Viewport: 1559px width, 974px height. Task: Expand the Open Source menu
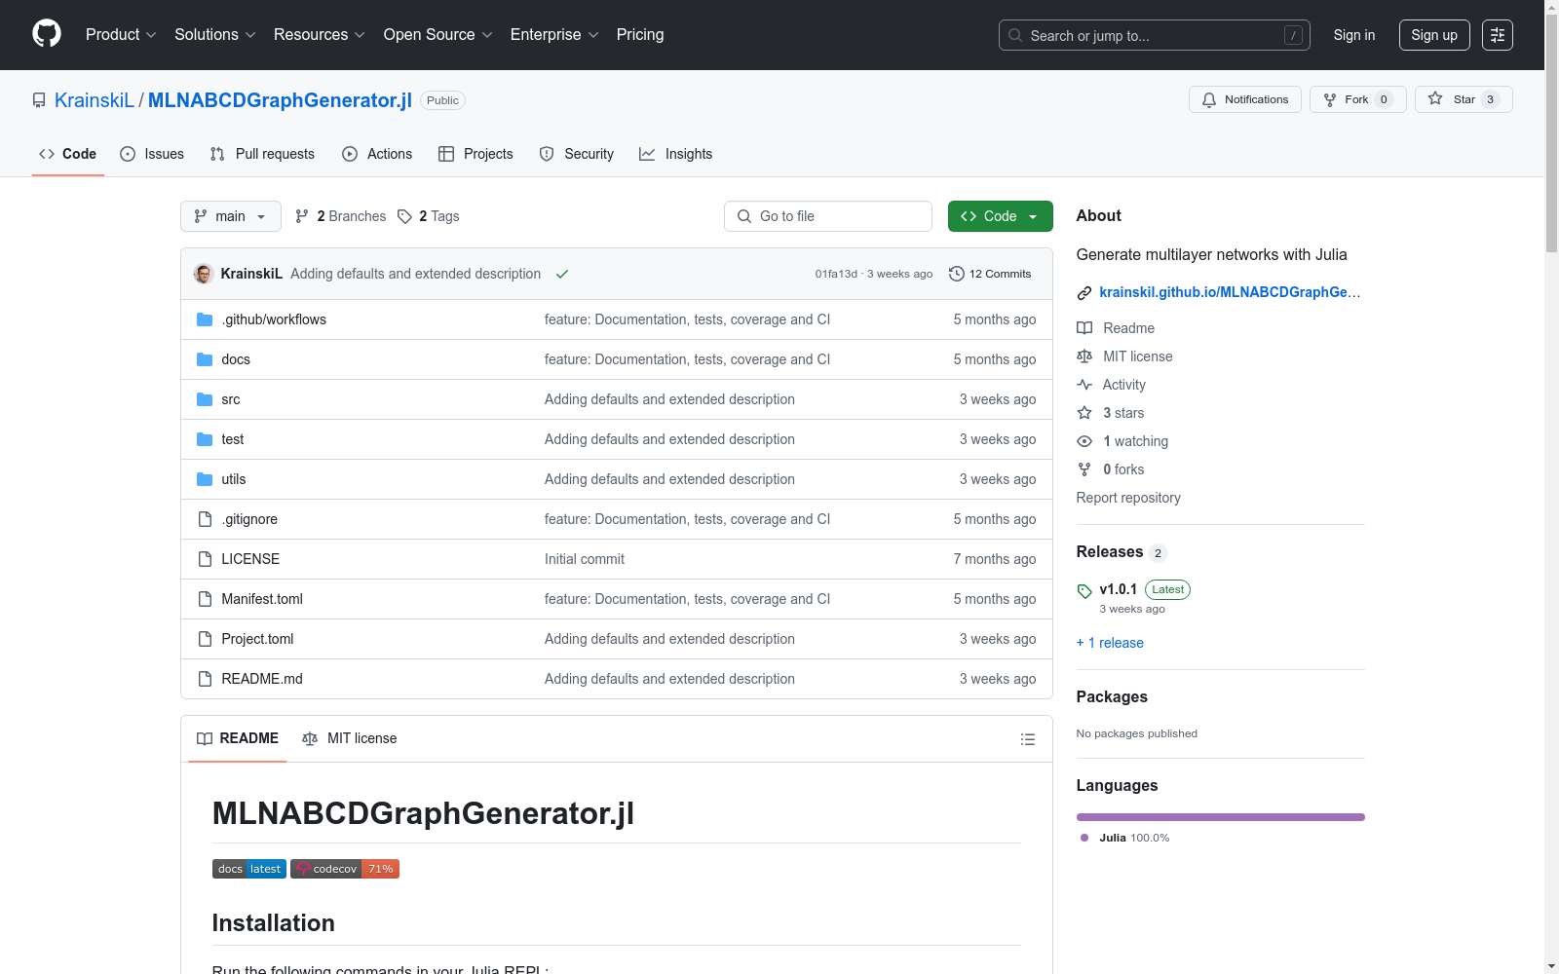[x=438, y=34]
